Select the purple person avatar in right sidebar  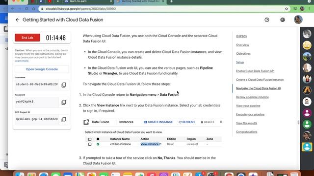point(307,113)
